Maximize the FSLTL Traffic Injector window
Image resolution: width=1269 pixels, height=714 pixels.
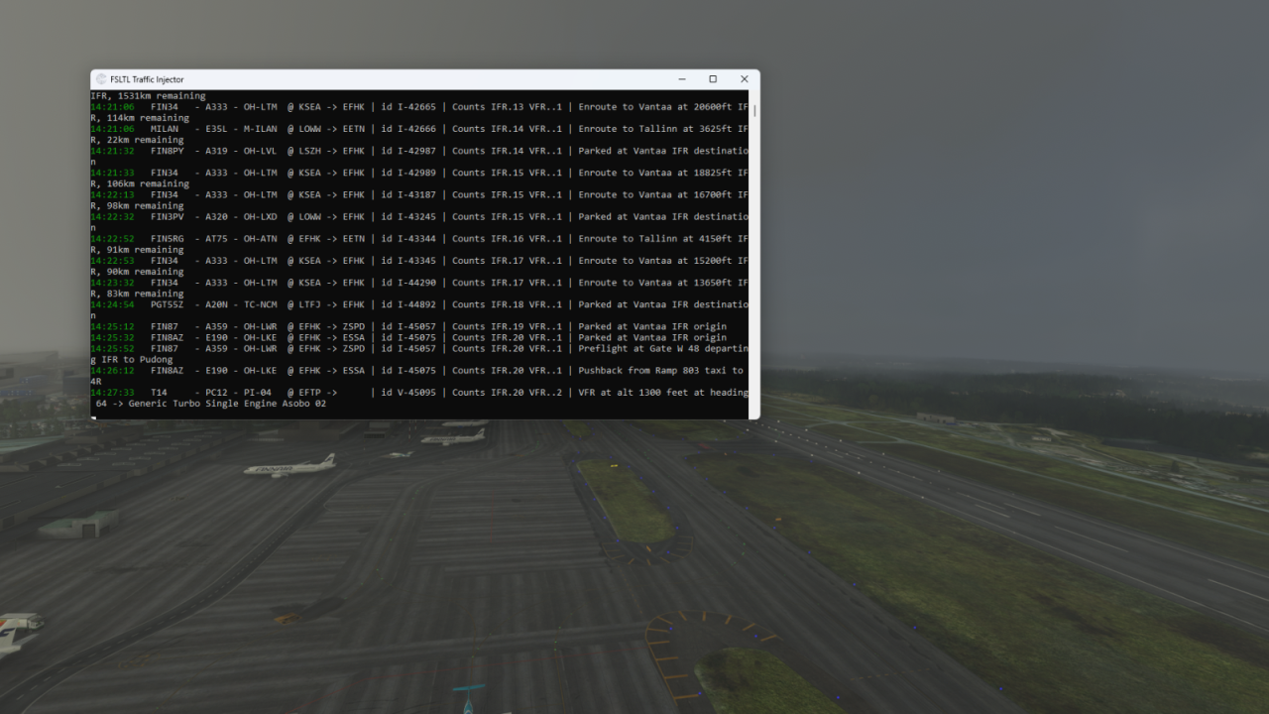(713, 79)
